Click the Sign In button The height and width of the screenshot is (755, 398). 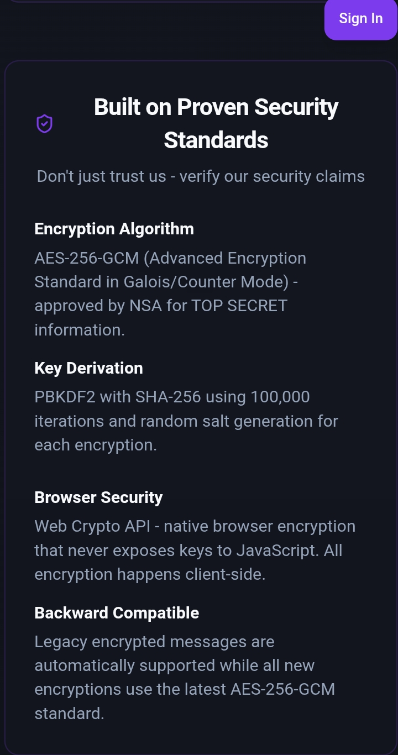pyautogui.click(x=360, y=18)
